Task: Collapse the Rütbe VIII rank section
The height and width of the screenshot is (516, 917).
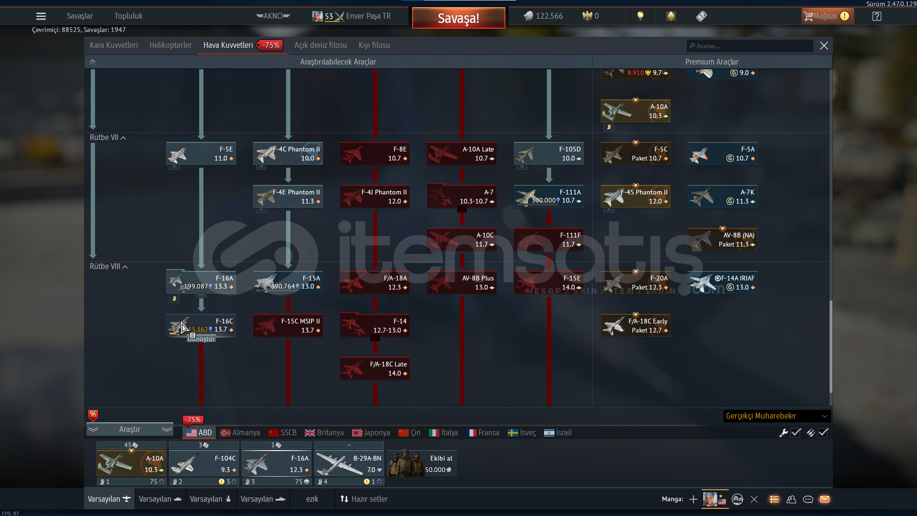Action: pos(125,267)
